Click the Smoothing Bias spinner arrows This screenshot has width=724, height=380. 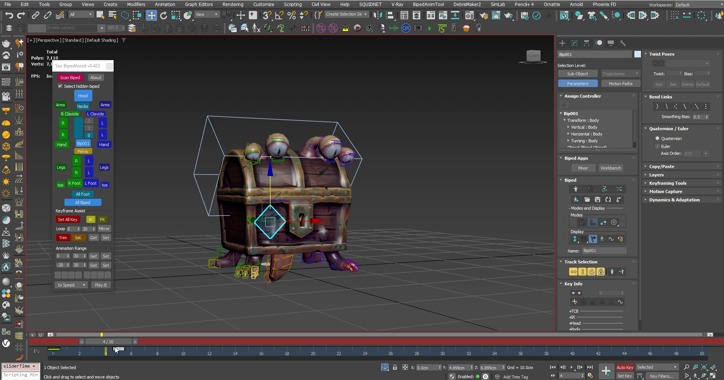[707, 117]
